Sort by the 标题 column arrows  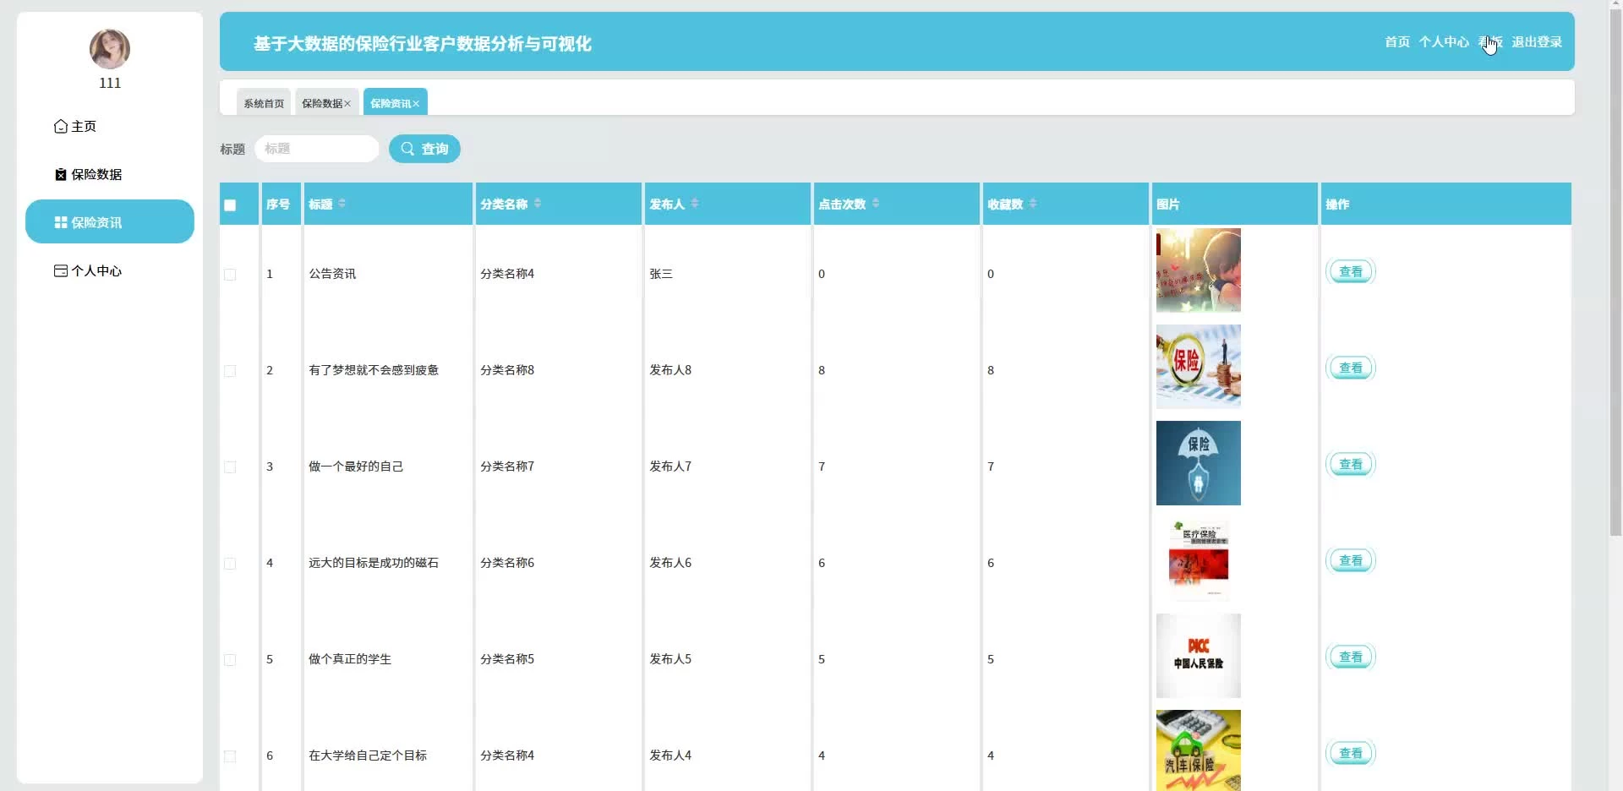342,203
